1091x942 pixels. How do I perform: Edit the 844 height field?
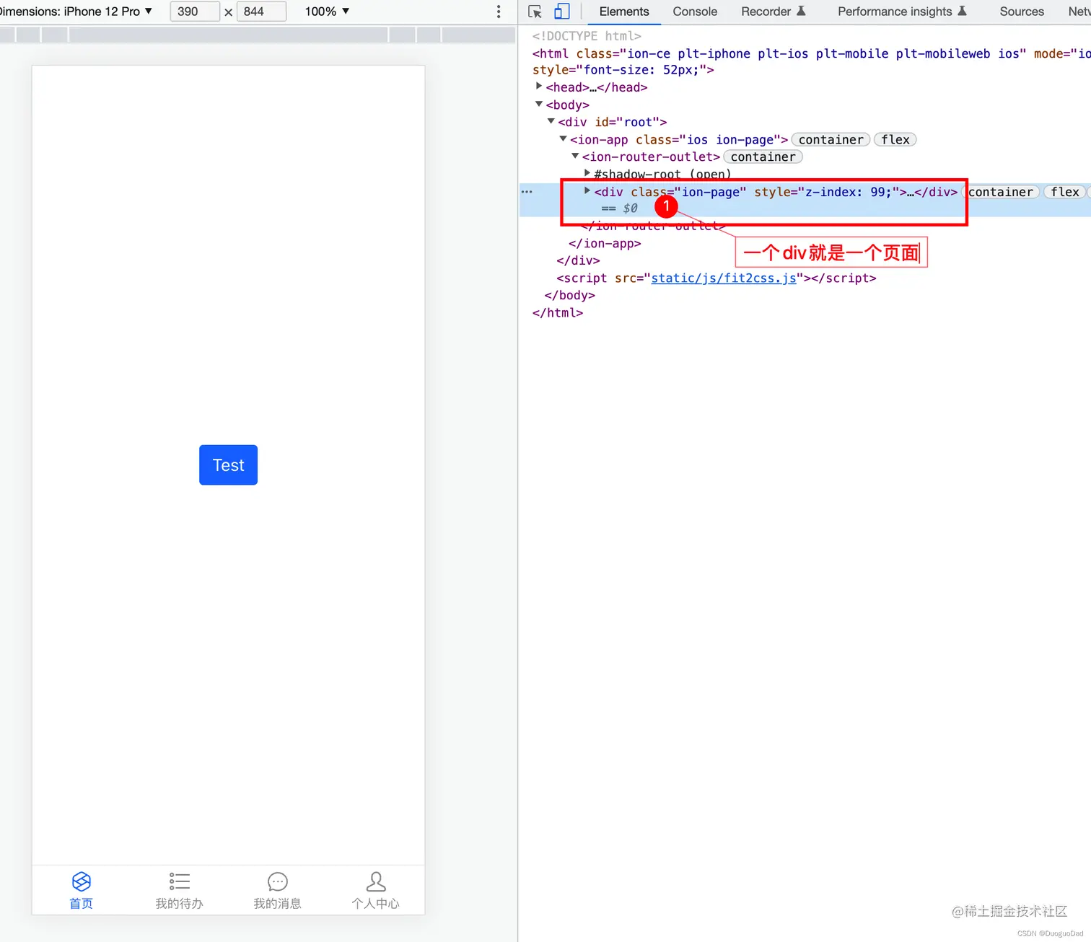click(x=261, y=12)
